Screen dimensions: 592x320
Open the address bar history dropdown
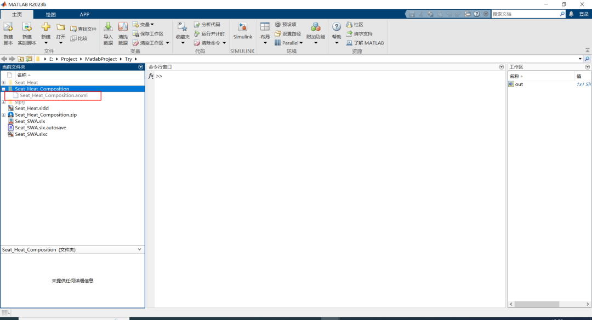tap(580, 59)
